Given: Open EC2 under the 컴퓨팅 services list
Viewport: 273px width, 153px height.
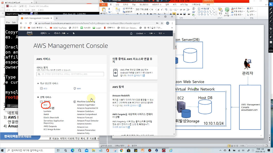Looking at the screenshot, I should click(x=45, y=105).
